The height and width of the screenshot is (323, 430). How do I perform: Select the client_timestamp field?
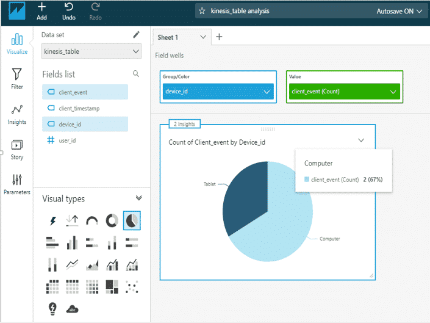point(85,108)
